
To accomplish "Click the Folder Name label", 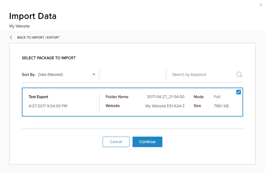I will point(117,97).
